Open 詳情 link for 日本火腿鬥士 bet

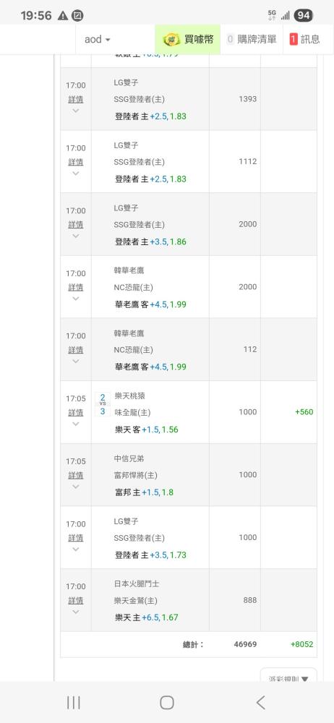pos(76,600)
